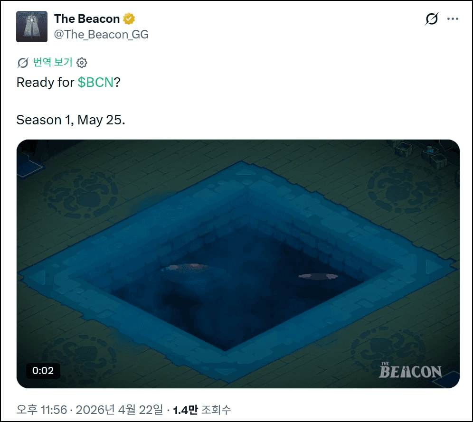The image size is (473, 422).
Task: Click the 2026년 4월 22일 date
Action: pyautogui.click(x=119, y=410)
